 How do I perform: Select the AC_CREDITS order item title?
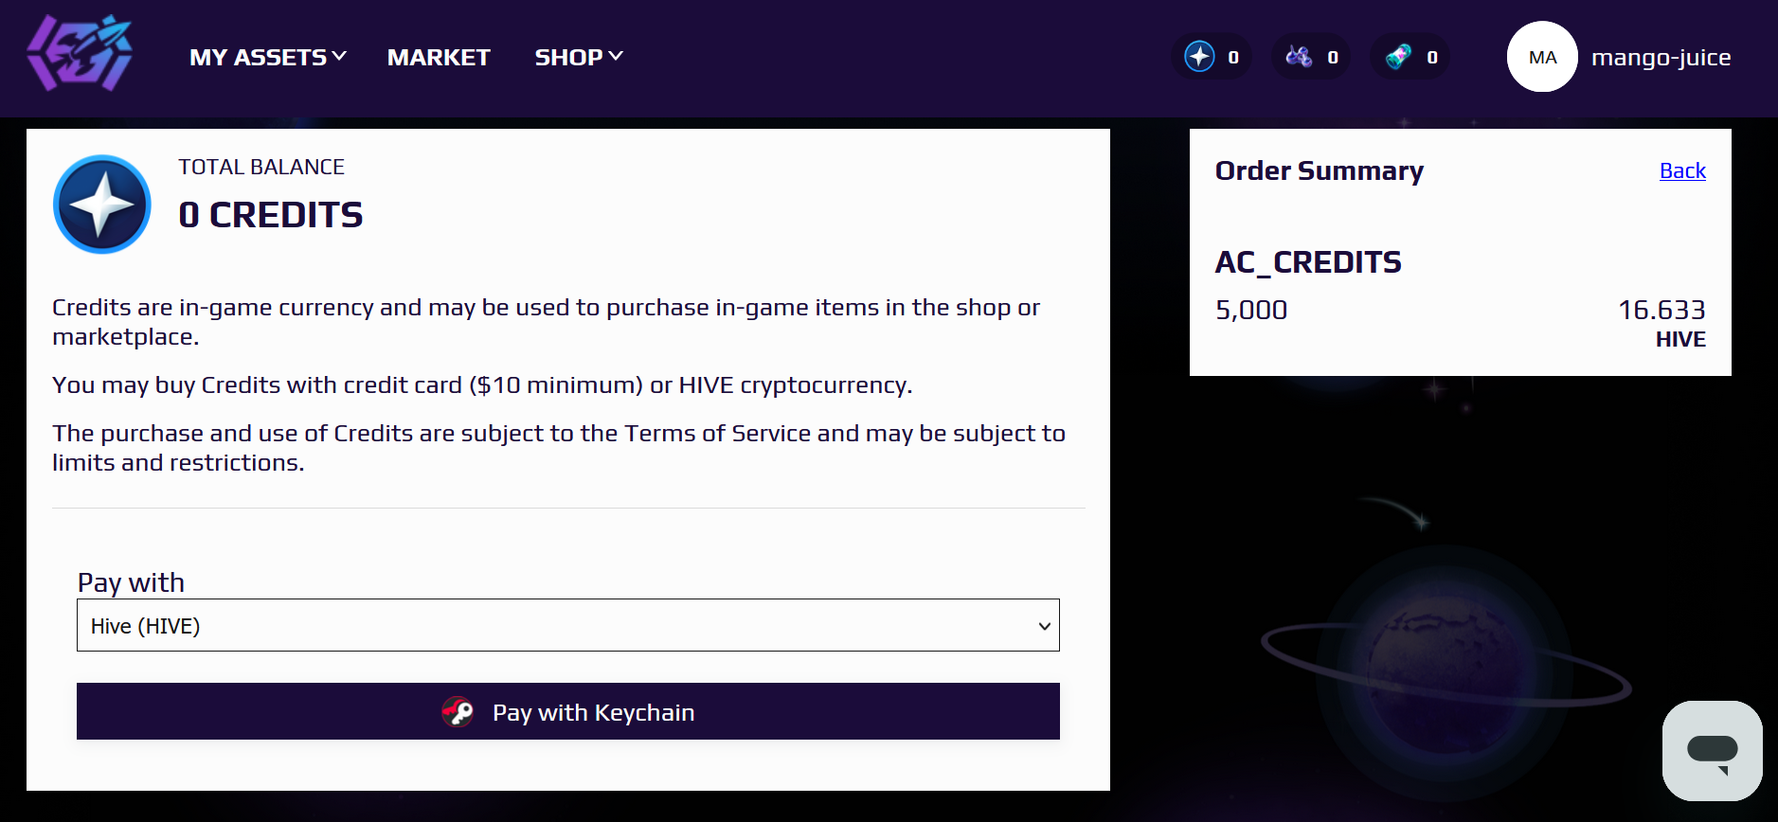click(1308, 261)
